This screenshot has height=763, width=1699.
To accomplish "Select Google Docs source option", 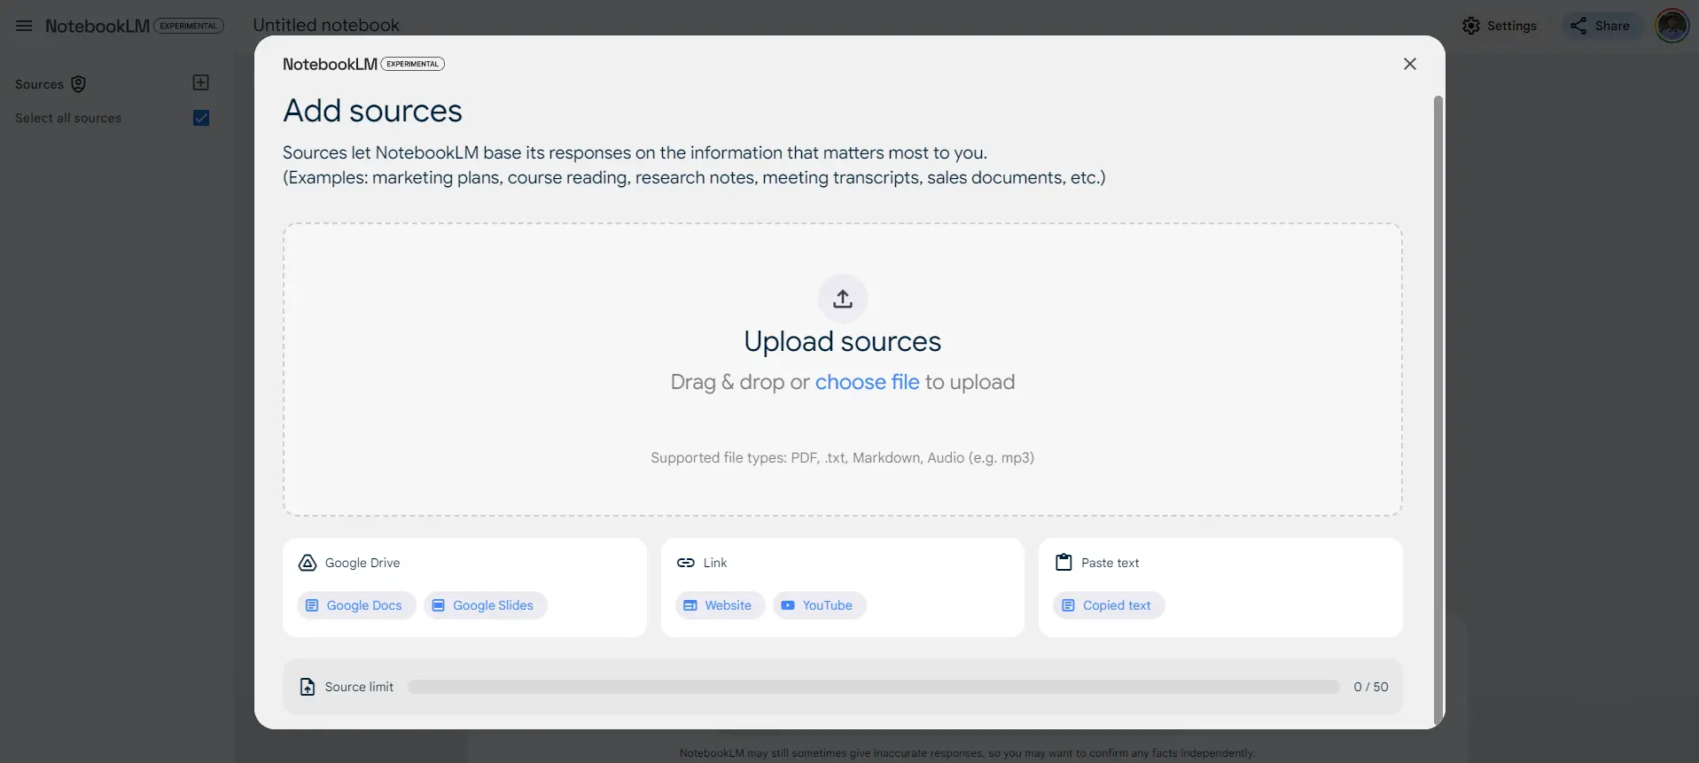I will pos(356,605).
